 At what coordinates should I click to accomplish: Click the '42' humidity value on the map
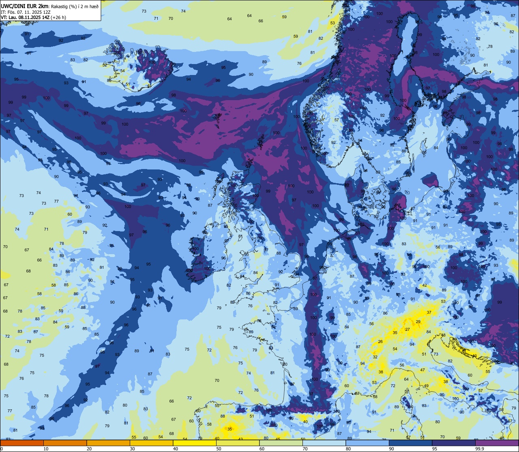(x=424, y=285)
